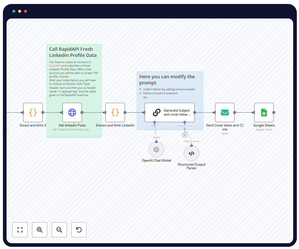299x249 pixels.
Task: Follow the RapidAPI link in the note
Action: pos(55,66)
